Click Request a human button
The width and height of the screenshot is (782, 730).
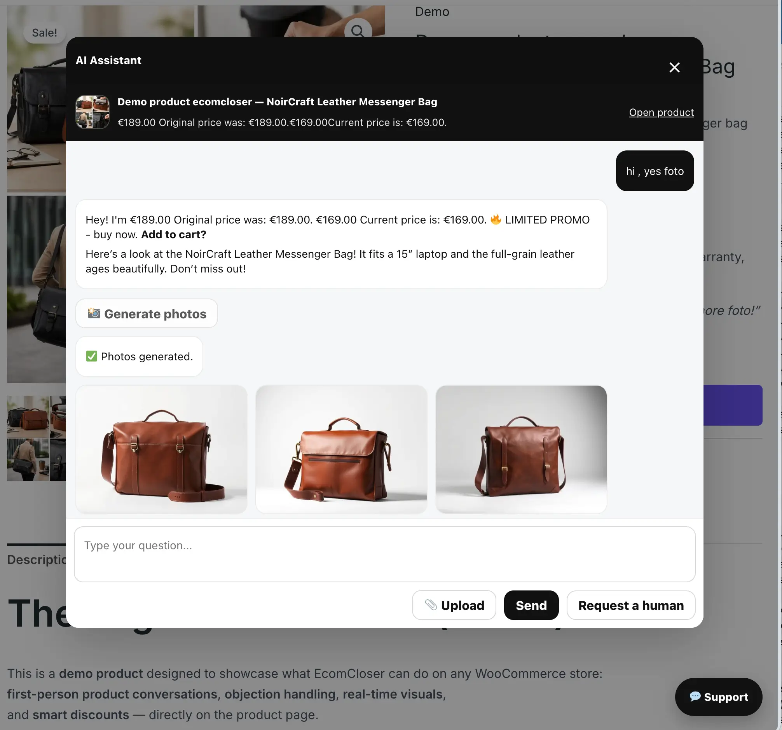point(630,605)
